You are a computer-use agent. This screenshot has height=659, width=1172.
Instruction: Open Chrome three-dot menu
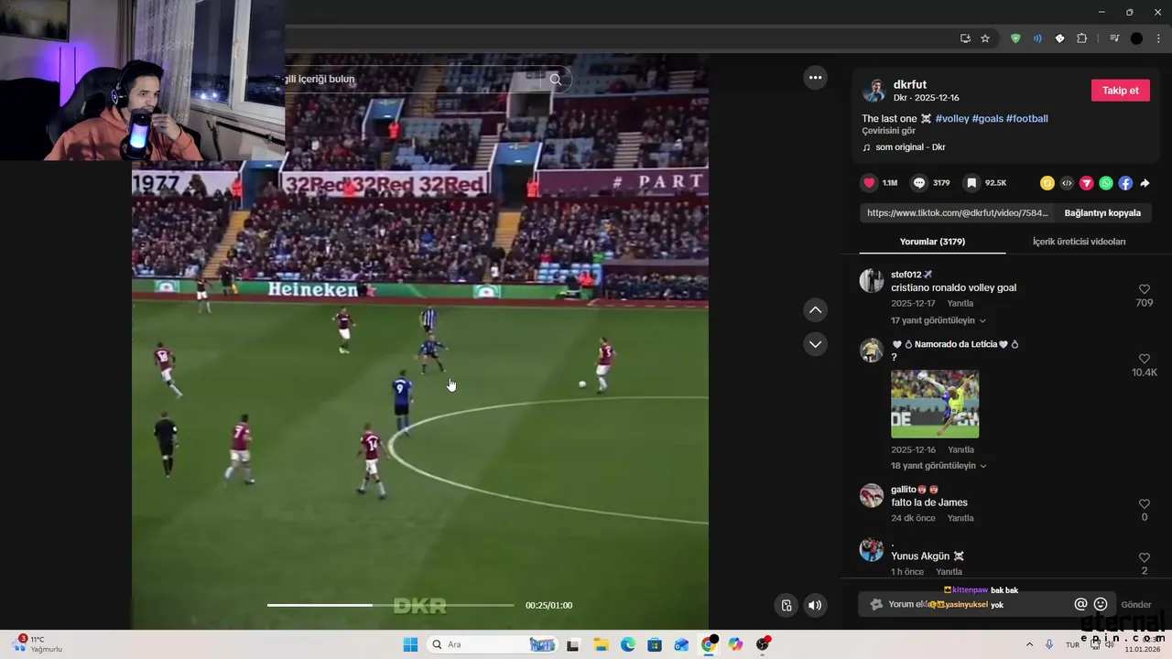(x=1158, y=38)
